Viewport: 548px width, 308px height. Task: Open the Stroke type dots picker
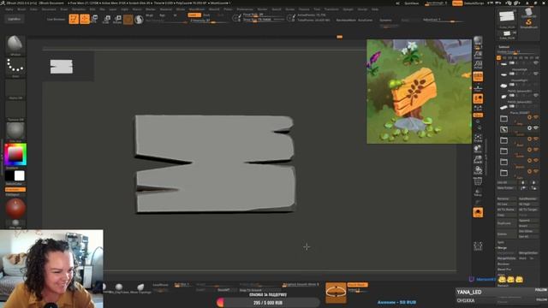click(x=15, y=67)
